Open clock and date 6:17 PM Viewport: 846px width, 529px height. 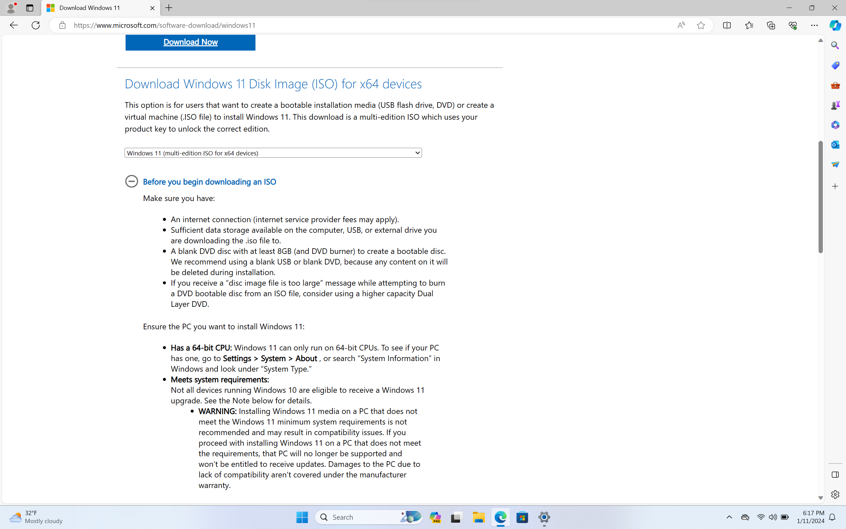coord(810,517)
